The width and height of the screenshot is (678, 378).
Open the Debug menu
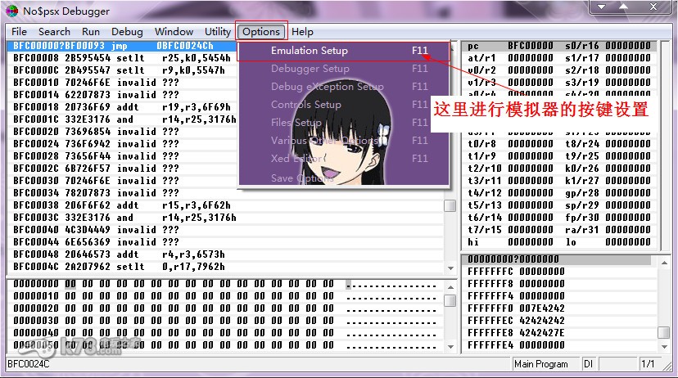tap(127, 32)
